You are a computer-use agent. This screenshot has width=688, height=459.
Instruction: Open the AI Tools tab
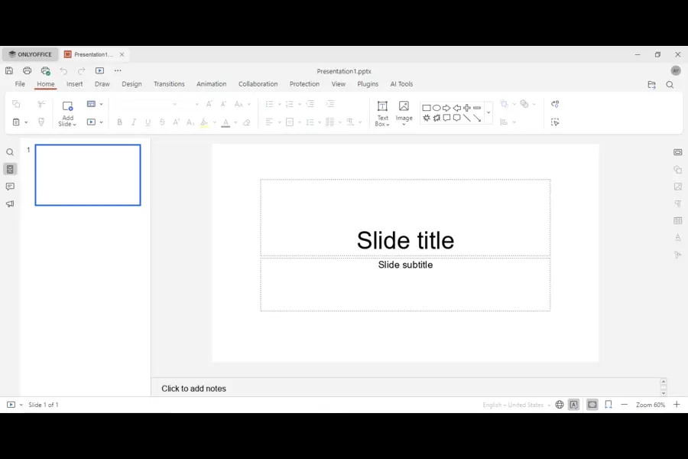coord(401,84)
